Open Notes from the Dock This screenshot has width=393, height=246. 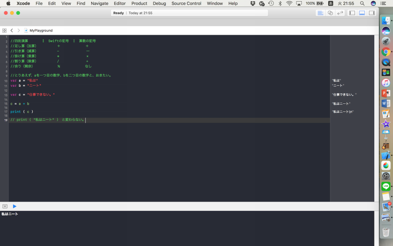pyautogui.click(x=386, y=196)
